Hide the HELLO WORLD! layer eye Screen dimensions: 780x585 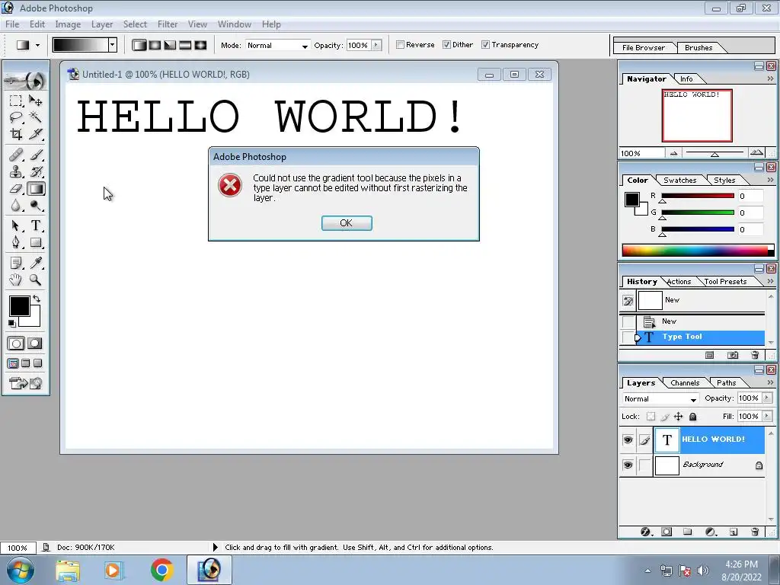628,440
